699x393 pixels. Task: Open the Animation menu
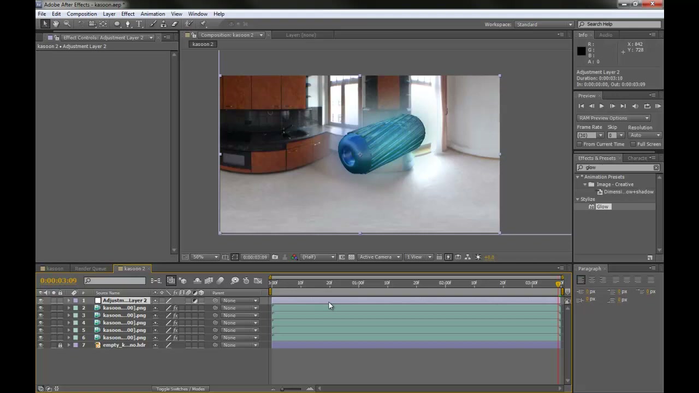(x=152, y=14)
